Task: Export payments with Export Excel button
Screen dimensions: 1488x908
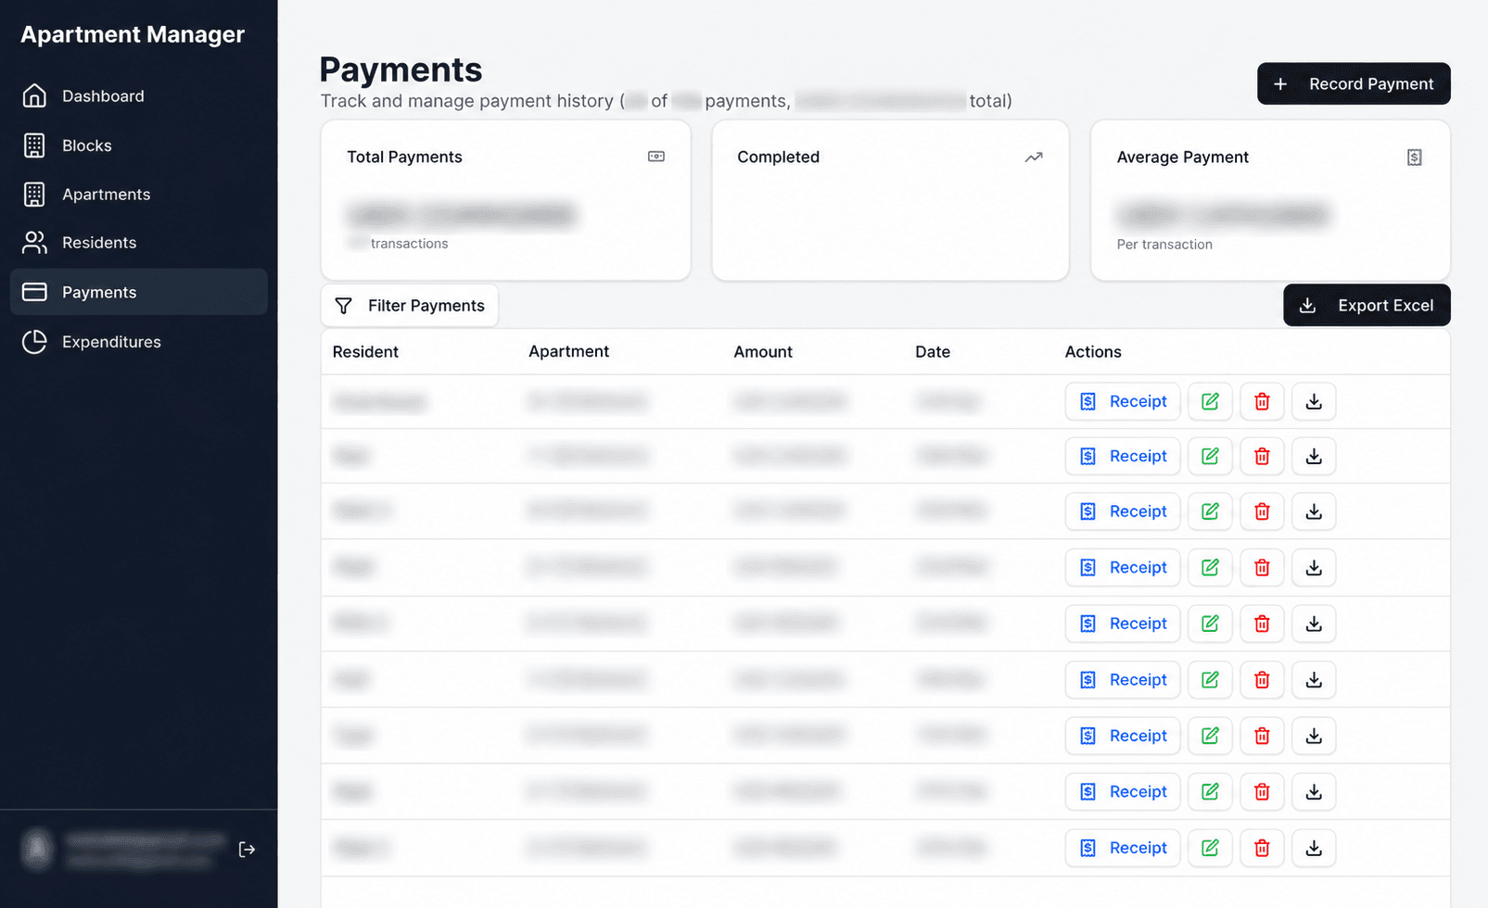Action: click(1367, 306)
